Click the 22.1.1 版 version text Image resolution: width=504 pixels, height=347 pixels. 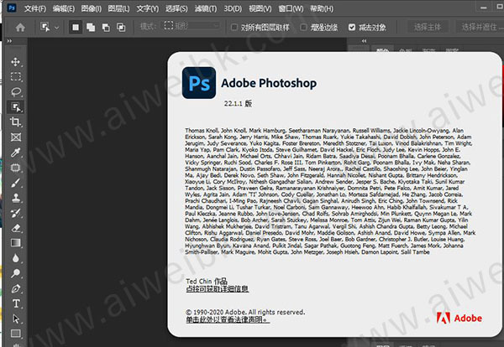238,104
